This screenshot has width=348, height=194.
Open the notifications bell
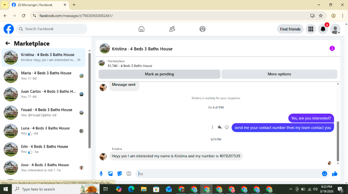click(323, 29)
